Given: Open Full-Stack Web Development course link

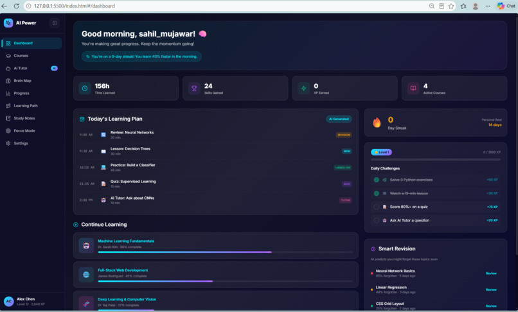Looking at the screenshot, I should coord(123,270).
